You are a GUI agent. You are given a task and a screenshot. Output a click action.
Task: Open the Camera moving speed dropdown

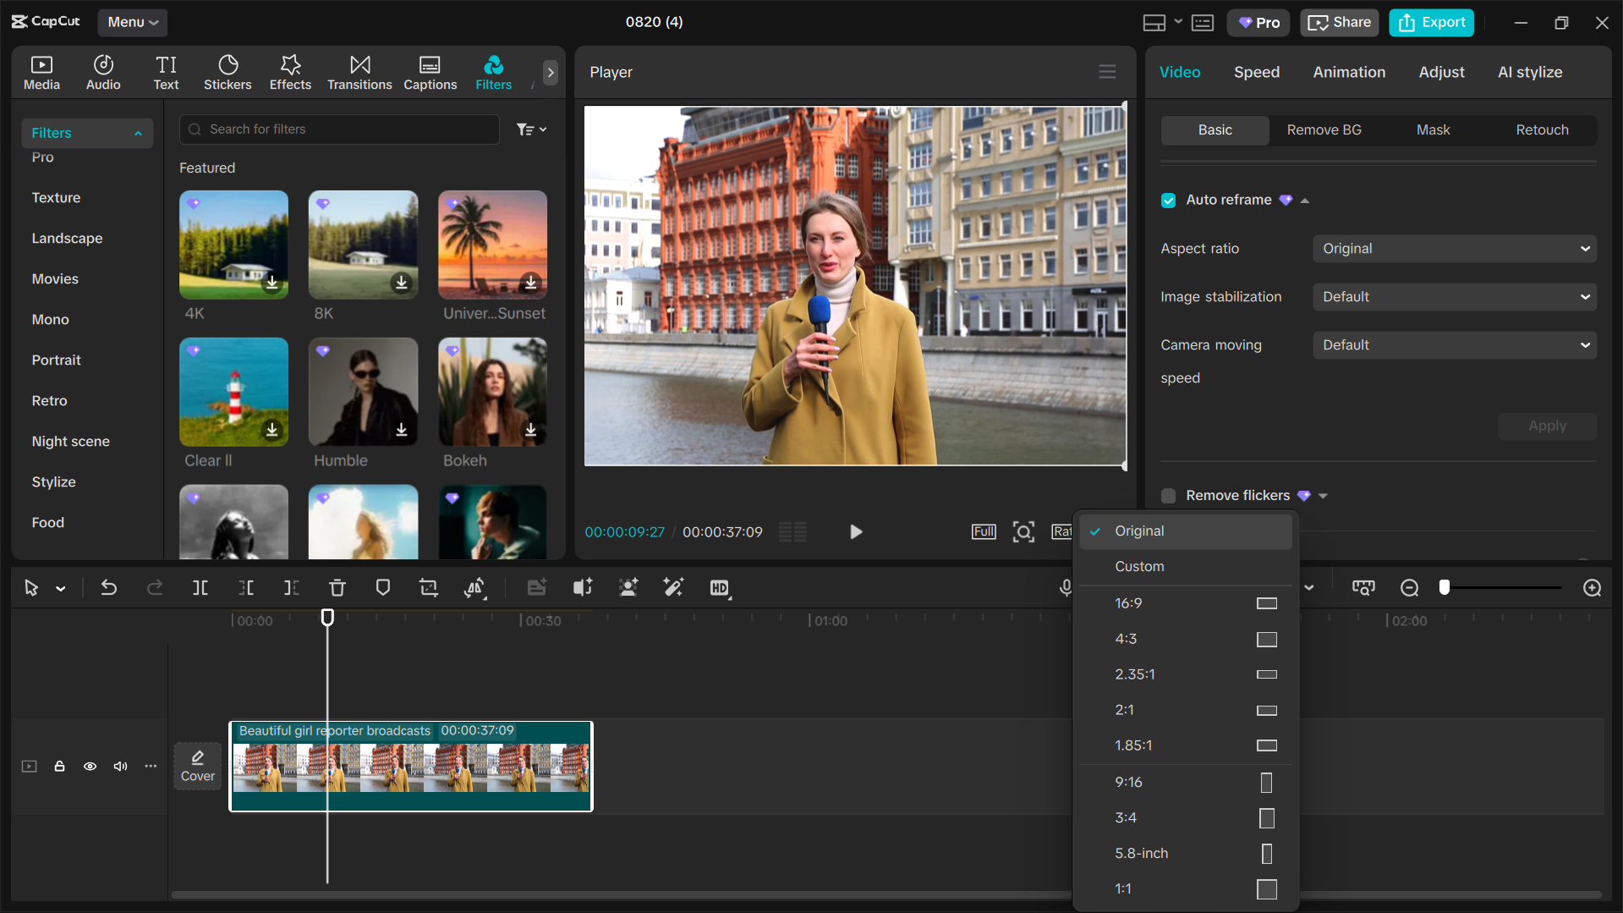(x=1454, y=345)
